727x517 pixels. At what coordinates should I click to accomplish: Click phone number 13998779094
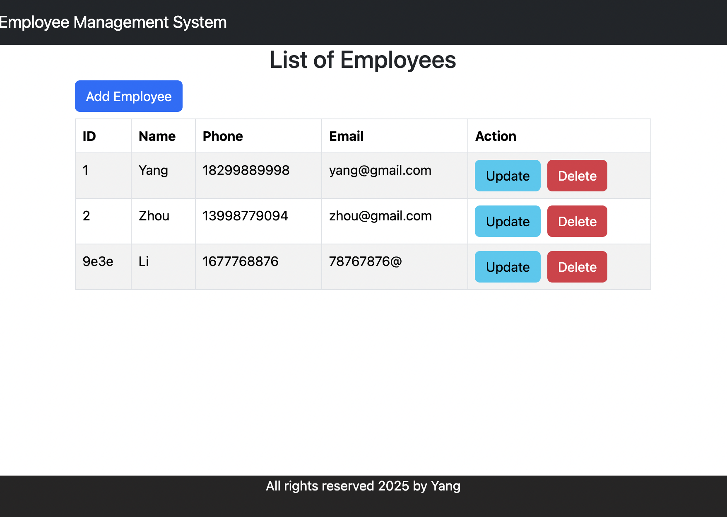pyautogui.click(x=245, y=216)
